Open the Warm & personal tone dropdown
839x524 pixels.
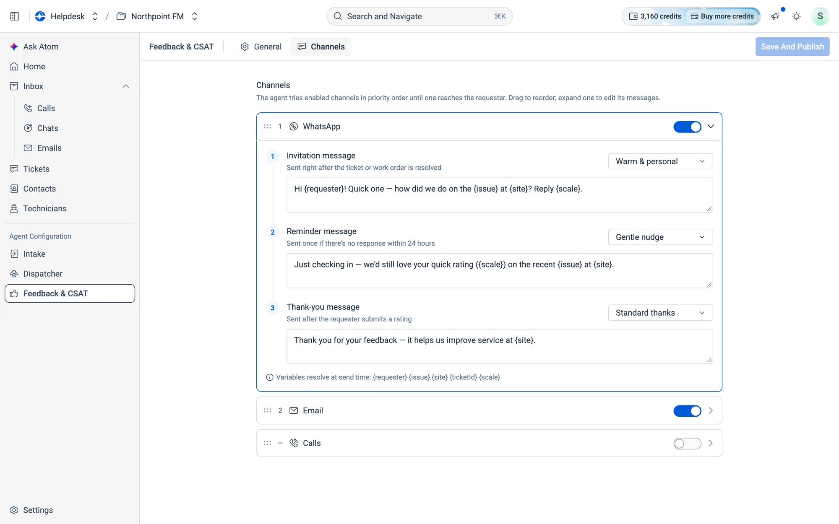[x=660, y=161]
